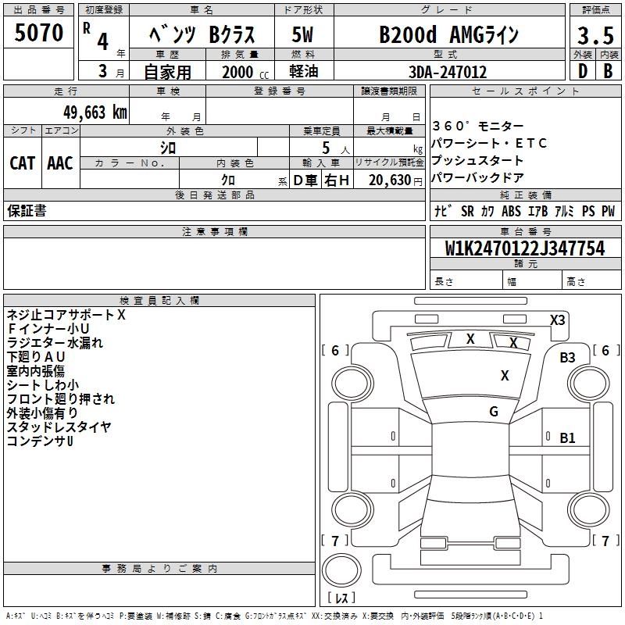Click exterior color シロ
Viewport: 625px width, 625px height.
click(x=168, y=148)
